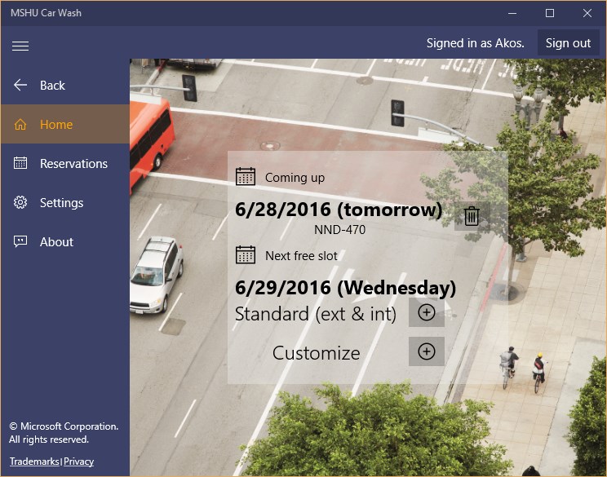Click the calendar icon beside Coming up
The width and height of the screenshot is (607, 477).
246,177
